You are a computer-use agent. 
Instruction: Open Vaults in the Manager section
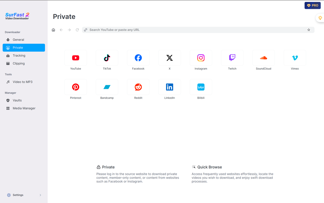(x=24, y=101)
